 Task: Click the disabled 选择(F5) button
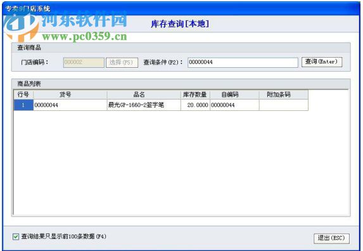122,63
